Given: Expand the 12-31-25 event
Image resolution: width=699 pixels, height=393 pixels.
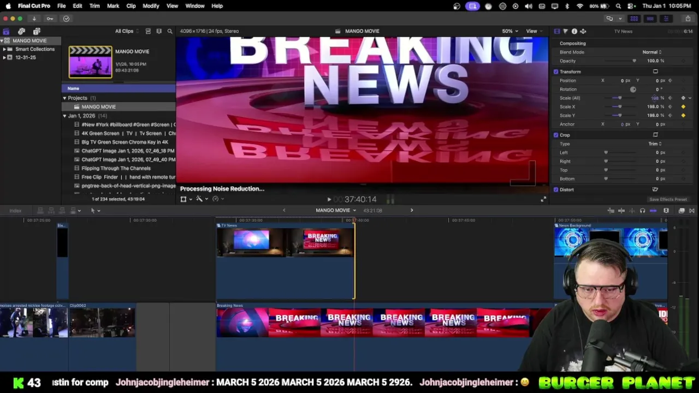Looking at the screenshot, I should click(x=4, y=57).
